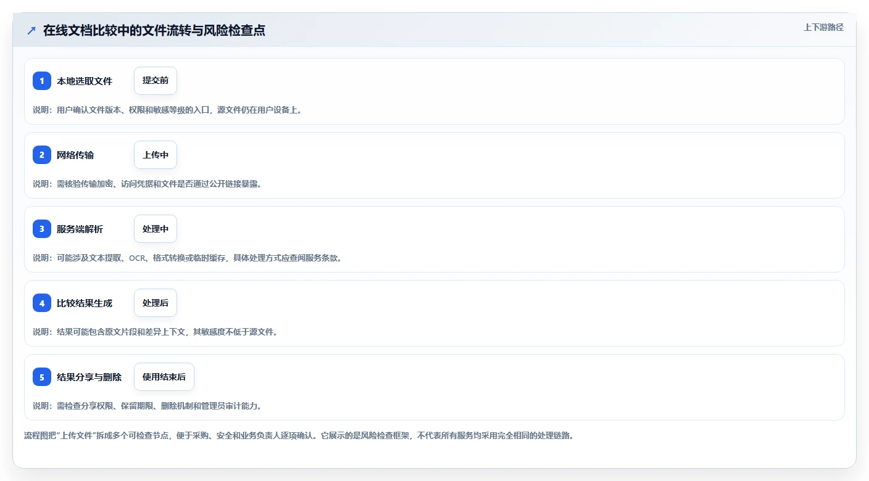The width and height of the screenshot is (869, 481).
Task: Click the arrow icon beside the title
Action: point(31,30)
